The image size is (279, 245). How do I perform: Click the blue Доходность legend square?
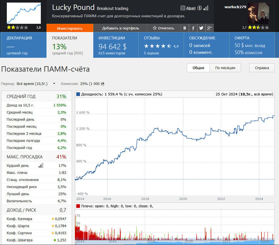click(x=78, y=94)
